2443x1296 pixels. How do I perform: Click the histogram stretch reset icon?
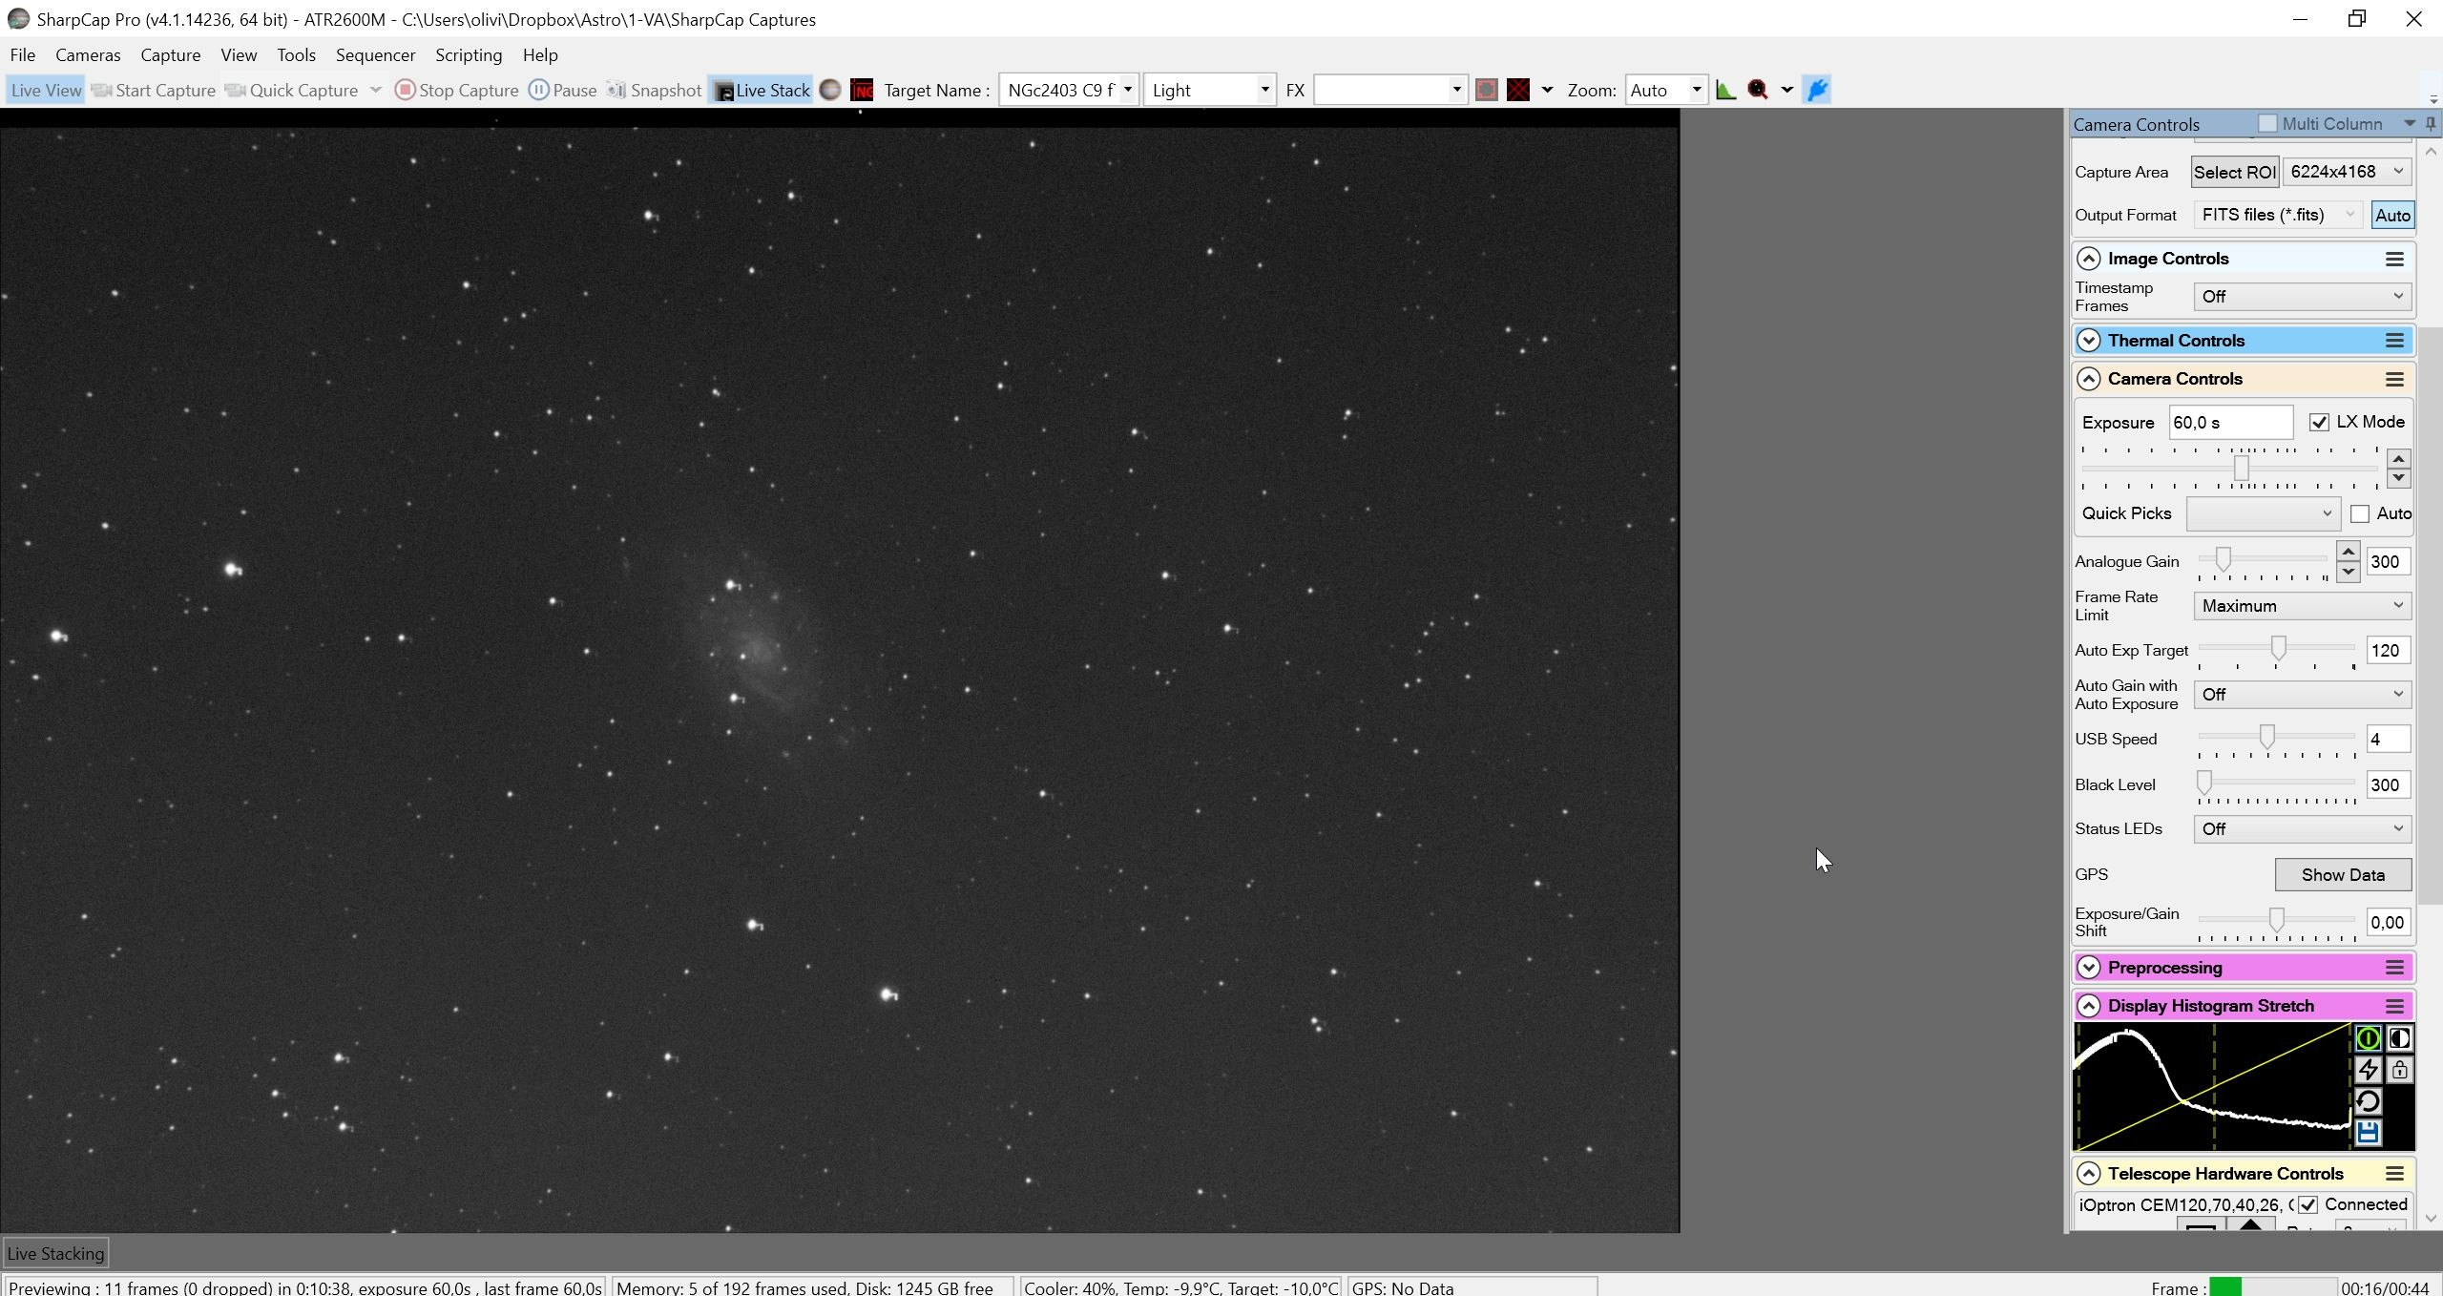pos(2368,1101)
